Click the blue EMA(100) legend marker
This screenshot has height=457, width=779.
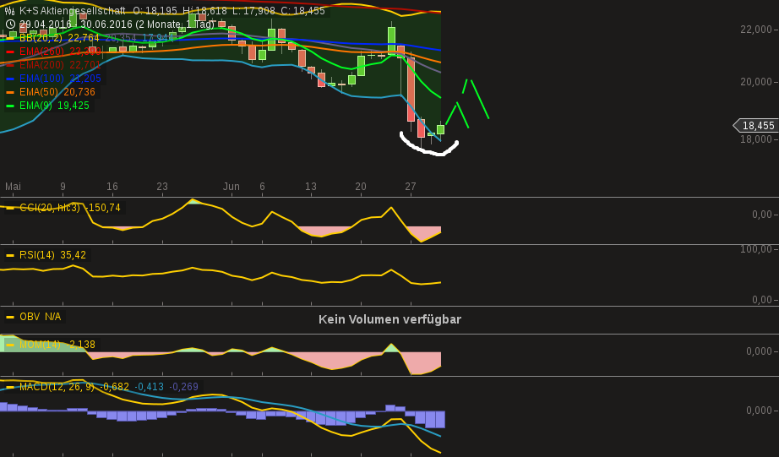[10, 79]
